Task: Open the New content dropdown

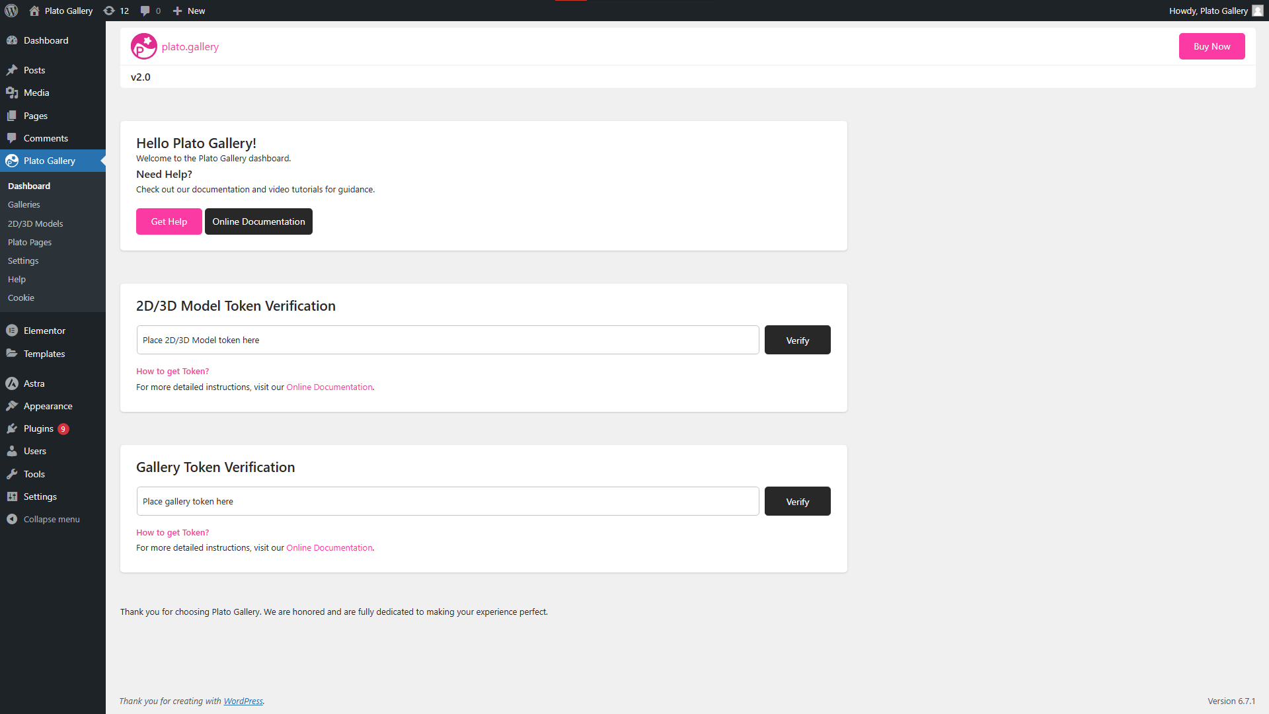Action: pos(189,11)
